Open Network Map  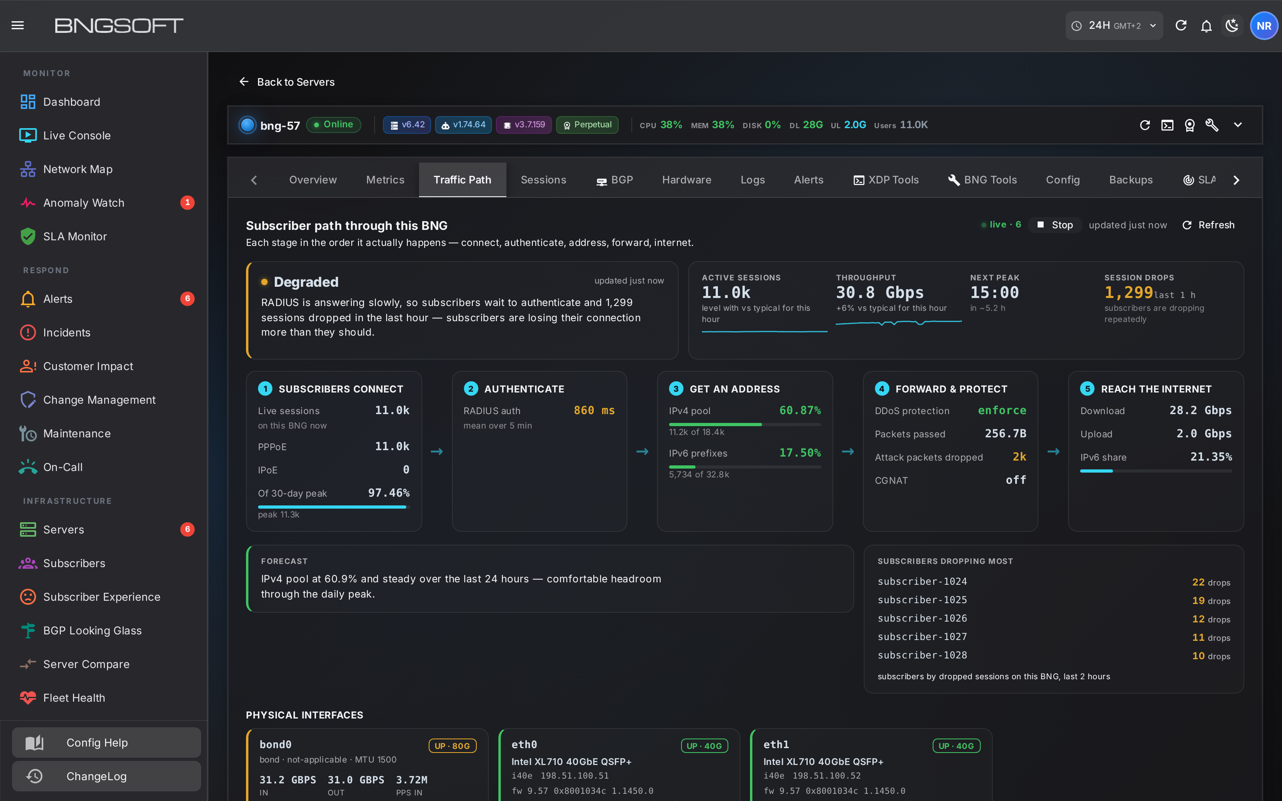(x=104, y=169)
